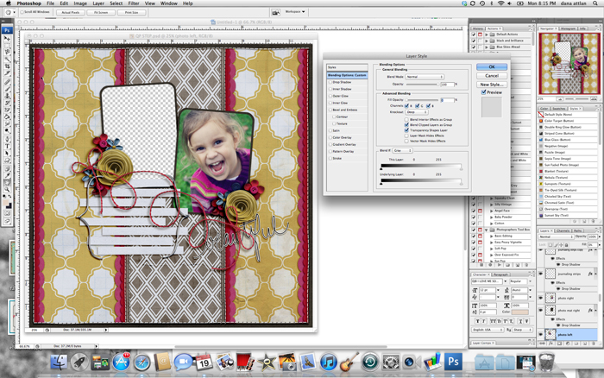Click Faux Bold in Character panel
Viewport: 604px width, 378px height.
(x=478, y=321)
